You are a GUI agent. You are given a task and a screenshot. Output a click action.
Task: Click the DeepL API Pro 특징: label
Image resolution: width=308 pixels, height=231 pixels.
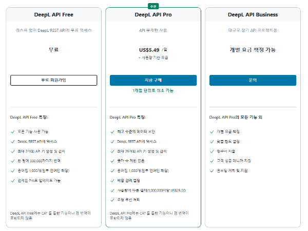pyautogui.click(x=128, y=117)
